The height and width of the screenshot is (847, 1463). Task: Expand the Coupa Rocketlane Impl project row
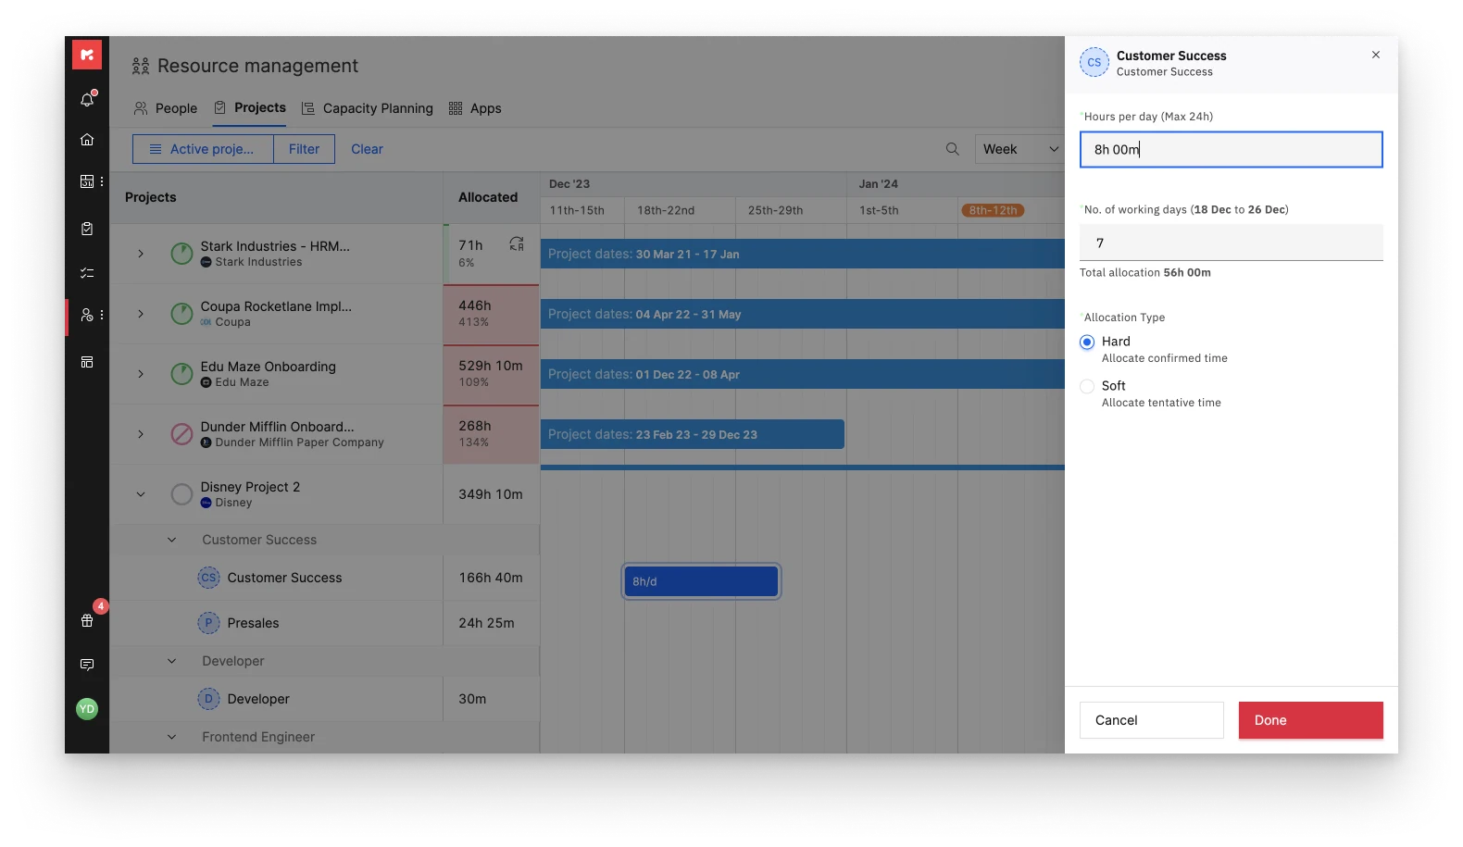point(141,314)
